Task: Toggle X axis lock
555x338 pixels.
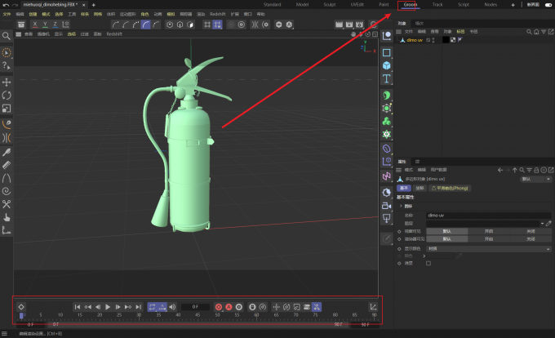Action: [34, 24]
